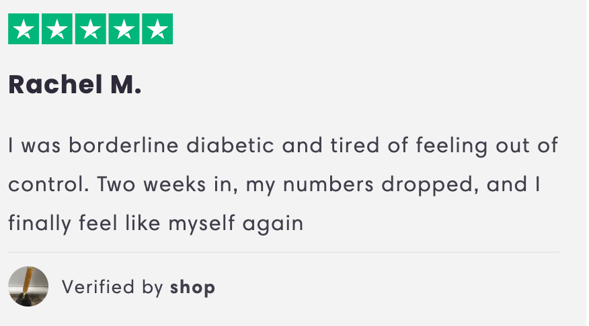
Task: Click the word control in the review
Action: pos(49,184)
